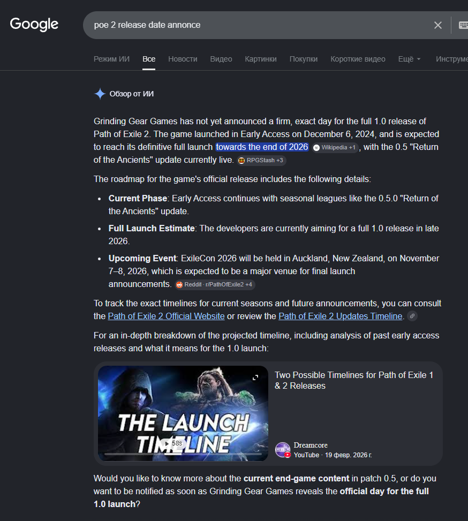Expand the video with fullscreen icon
The image size is (468, 521).
[x=255, y=377]
